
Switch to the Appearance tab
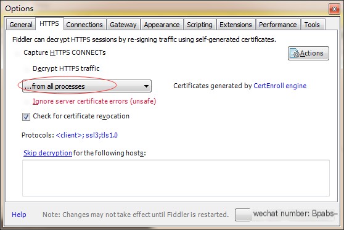point(162,25)
